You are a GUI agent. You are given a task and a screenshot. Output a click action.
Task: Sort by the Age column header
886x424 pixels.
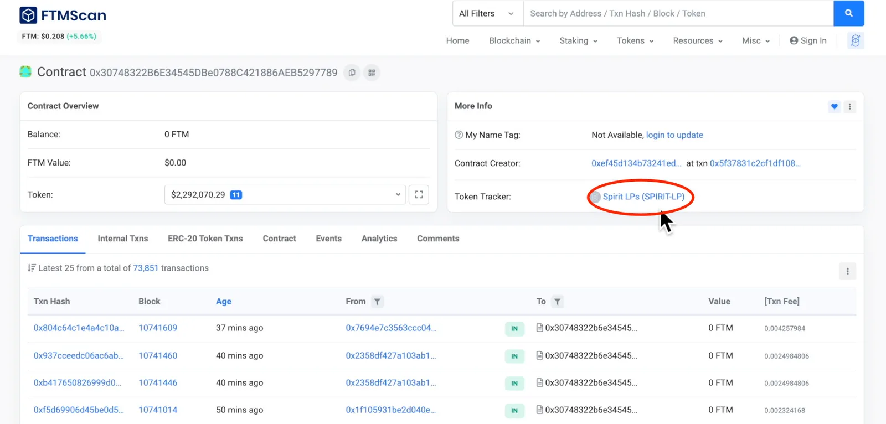[224, 302]
